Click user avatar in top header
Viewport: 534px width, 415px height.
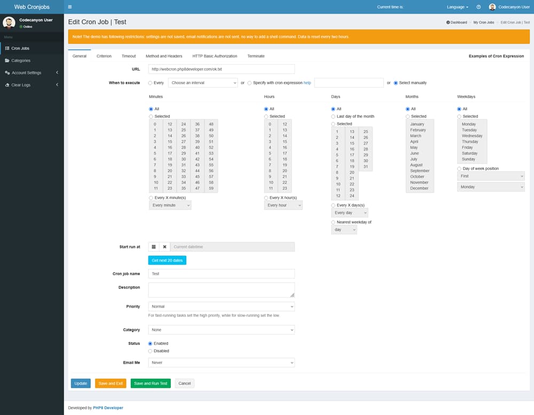[x=492, y=7]
